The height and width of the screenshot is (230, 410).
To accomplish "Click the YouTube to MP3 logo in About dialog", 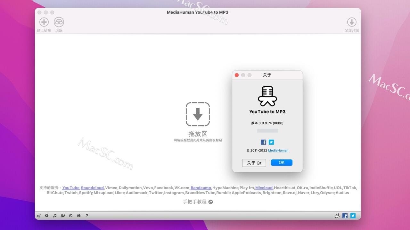I will (x=267, y=96).
